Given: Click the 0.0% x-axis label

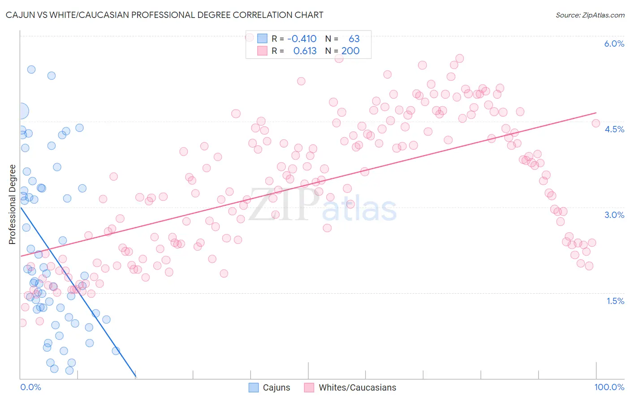Looking at the screenshot, I should pyautogui.click(x=30, y=387).
